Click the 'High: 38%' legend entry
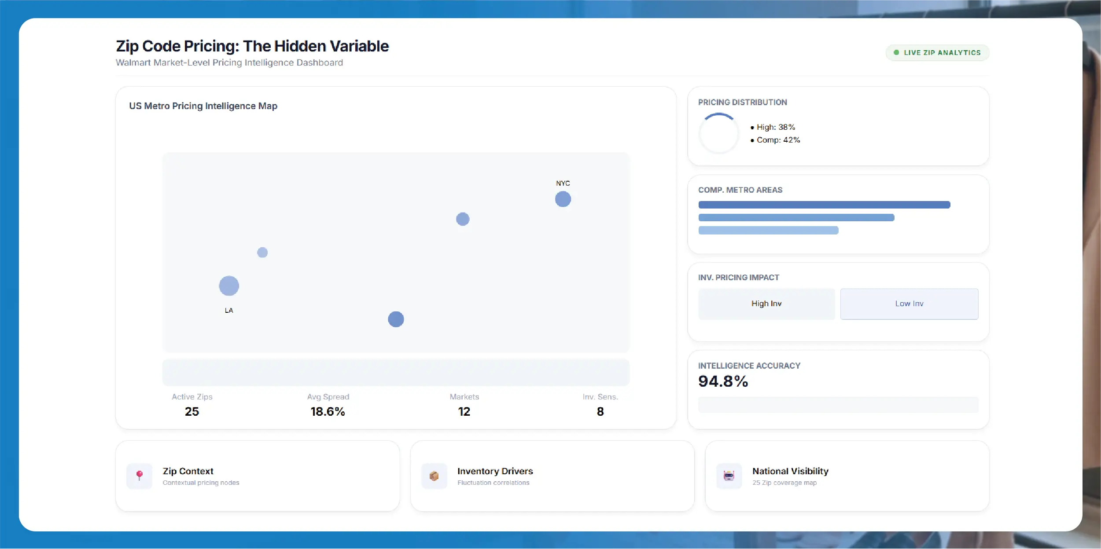This screenshot has width=1101, height=549. click(x=773, y=127)
